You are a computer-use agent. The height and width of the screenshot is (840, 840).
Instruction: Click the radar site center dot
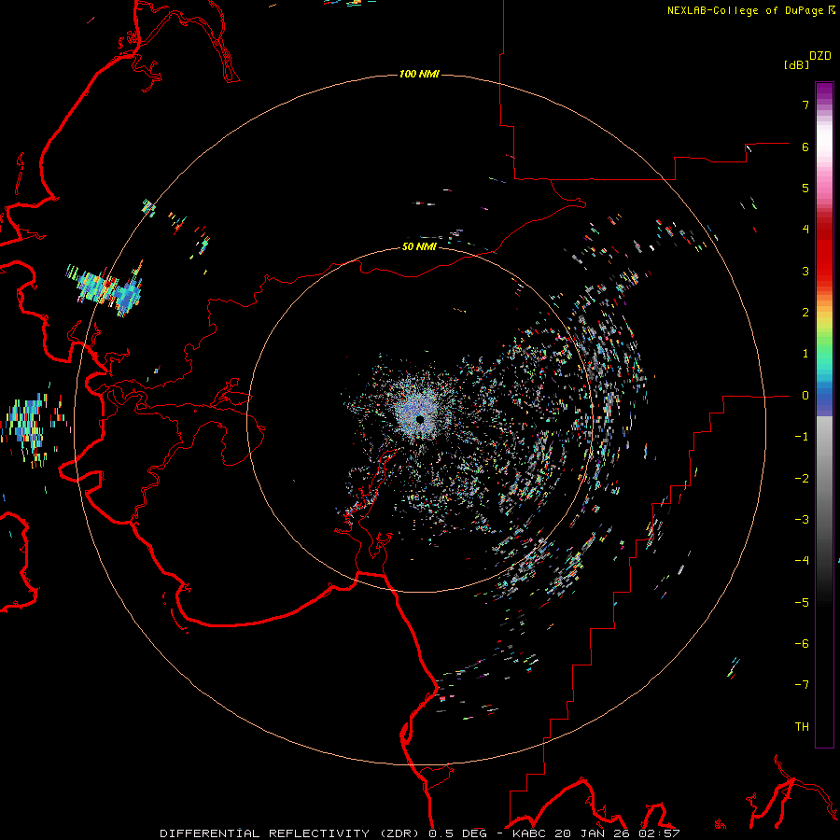pos(420,419)
